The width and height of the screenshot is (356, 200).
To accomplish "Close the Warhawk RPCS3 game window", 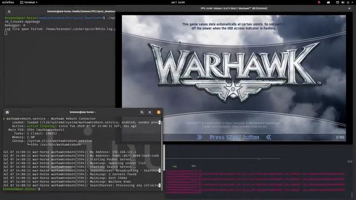I will tap(349, 8).
